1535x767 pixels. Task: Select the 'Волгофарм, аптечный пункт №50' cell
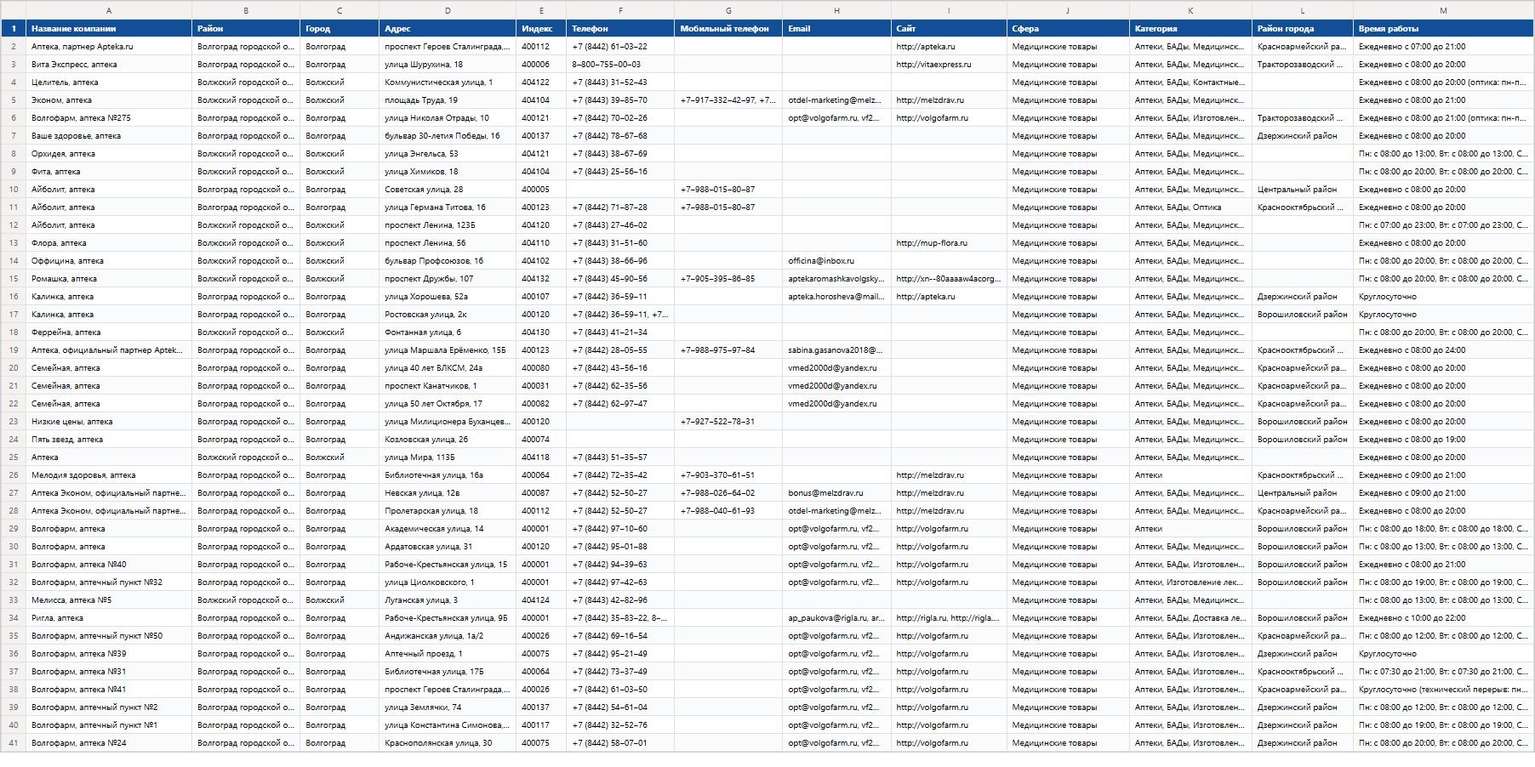pyautogui.click(x=109, y=636)
